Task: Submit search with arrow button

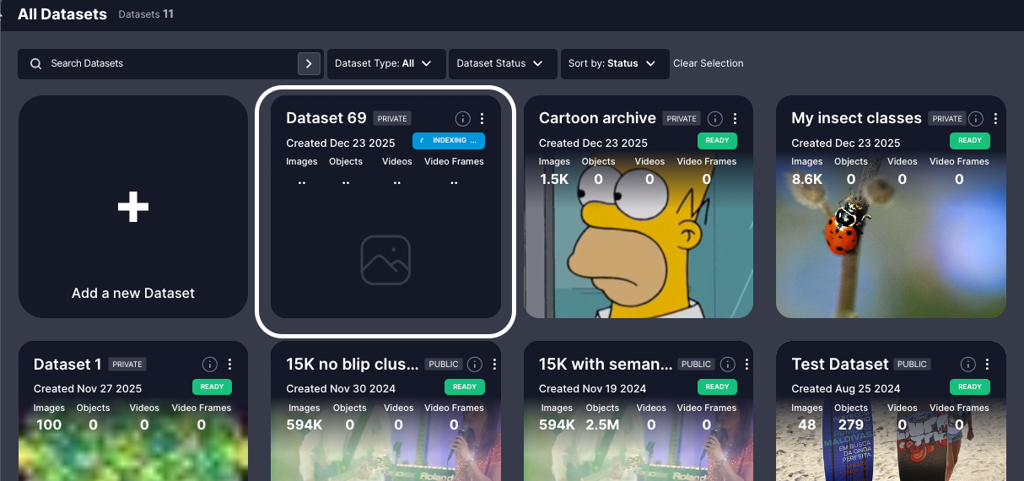Action: point(309,63)
